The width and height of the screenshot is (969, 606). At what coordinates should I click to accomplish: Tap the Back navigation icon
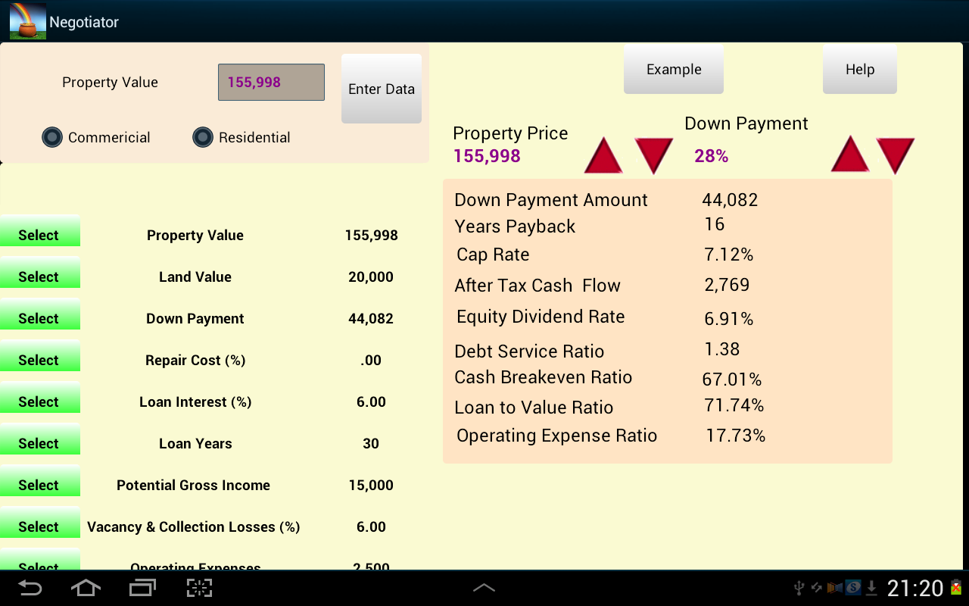coord(30,587)
